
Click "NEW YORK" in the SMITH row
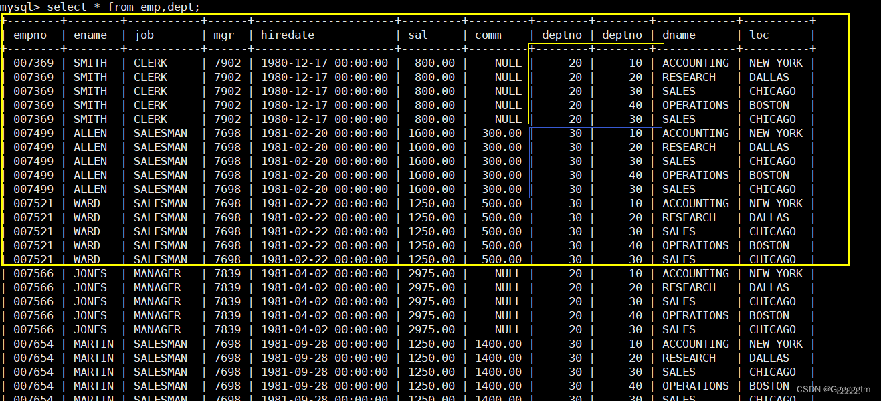[x=776, y=63]
